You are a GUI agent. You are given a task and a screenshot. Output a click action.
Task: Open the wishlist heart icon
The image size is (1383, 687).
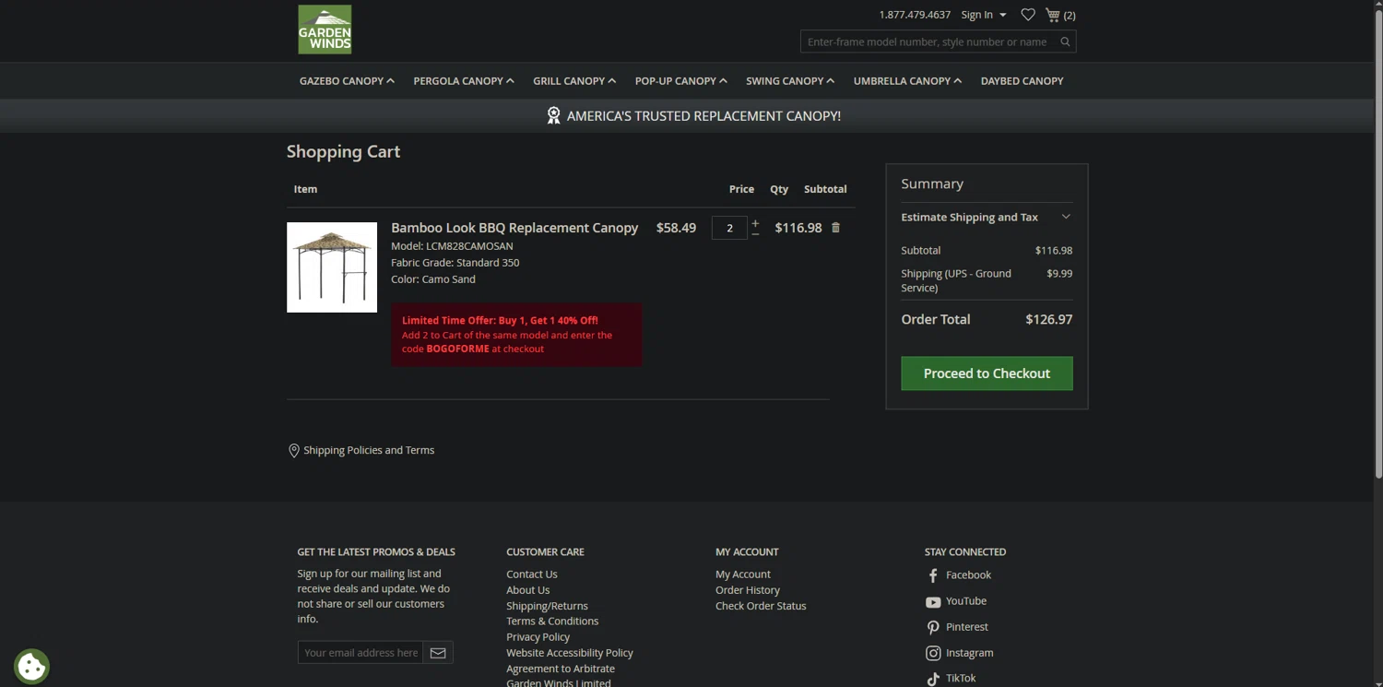[1028, 15]
